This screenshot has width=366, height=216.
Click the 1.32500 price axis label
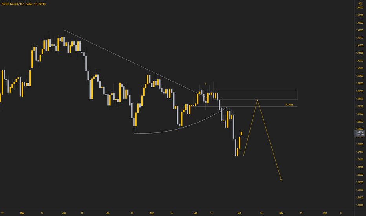point(359,182)
